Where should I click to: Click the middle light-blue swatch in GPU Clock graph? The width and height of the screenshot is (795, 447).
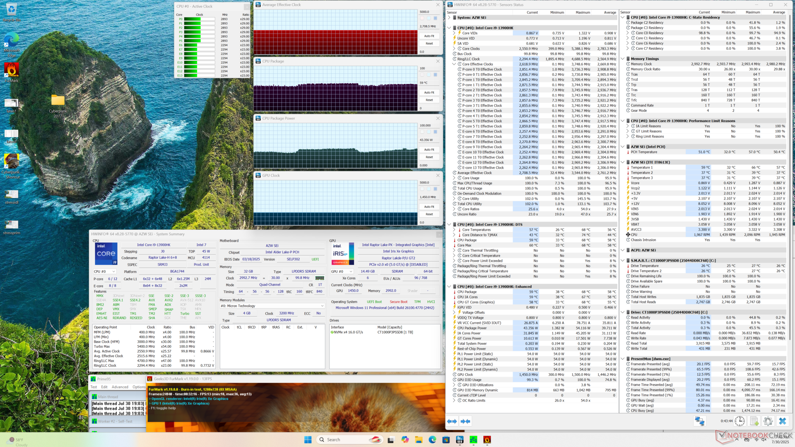tap(429, 189)
